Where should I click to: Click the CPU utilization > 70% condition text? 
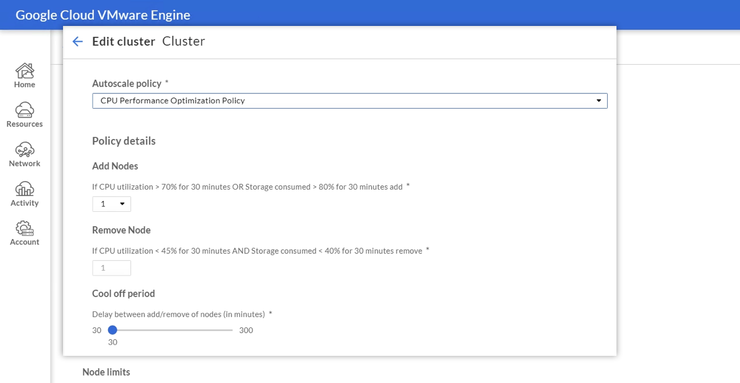click(x=247, y=187)
